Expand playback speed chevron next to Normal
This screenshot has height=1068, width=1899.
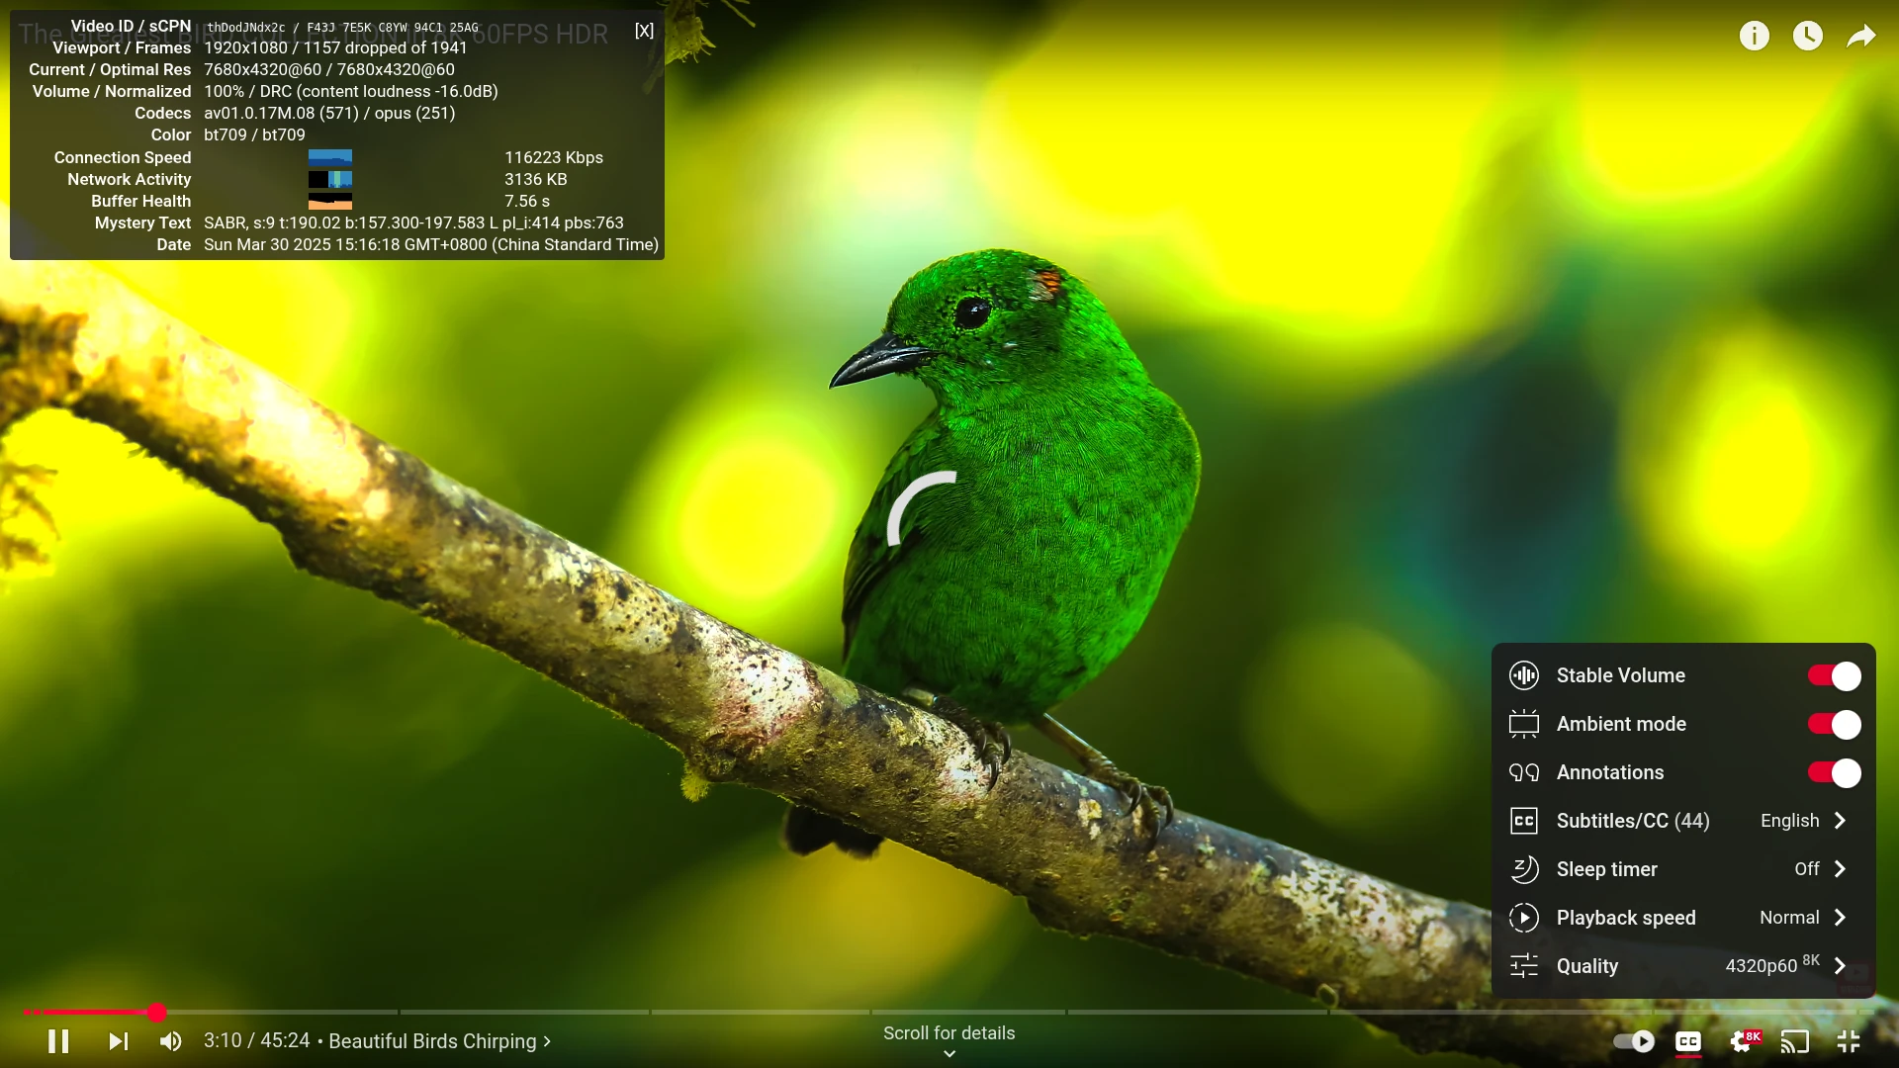coord(1840,918)
